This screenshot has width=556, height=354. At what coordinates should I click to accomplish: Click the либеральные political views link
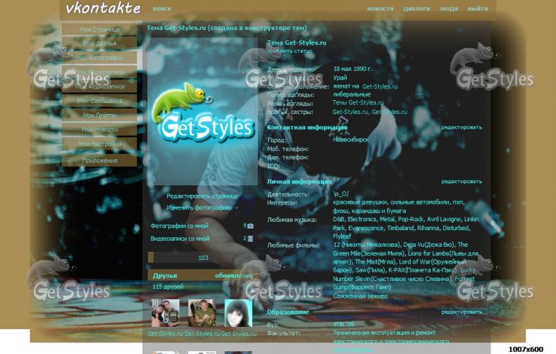click(352, 95)
